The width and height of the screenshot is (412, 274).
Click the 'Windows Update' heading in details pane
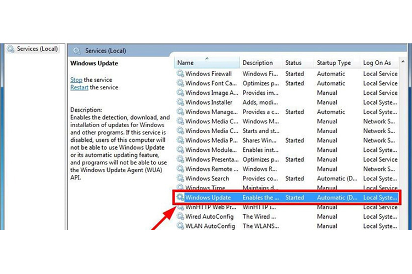pos(94,63)
